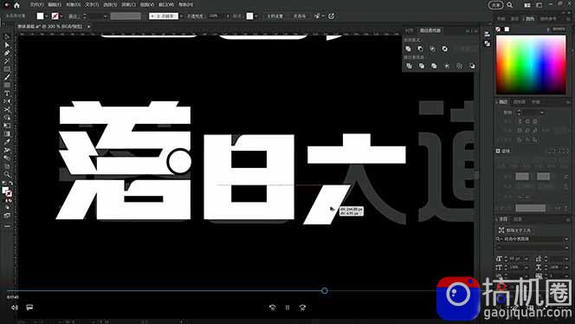Select the Eyedropper tool

7,142
